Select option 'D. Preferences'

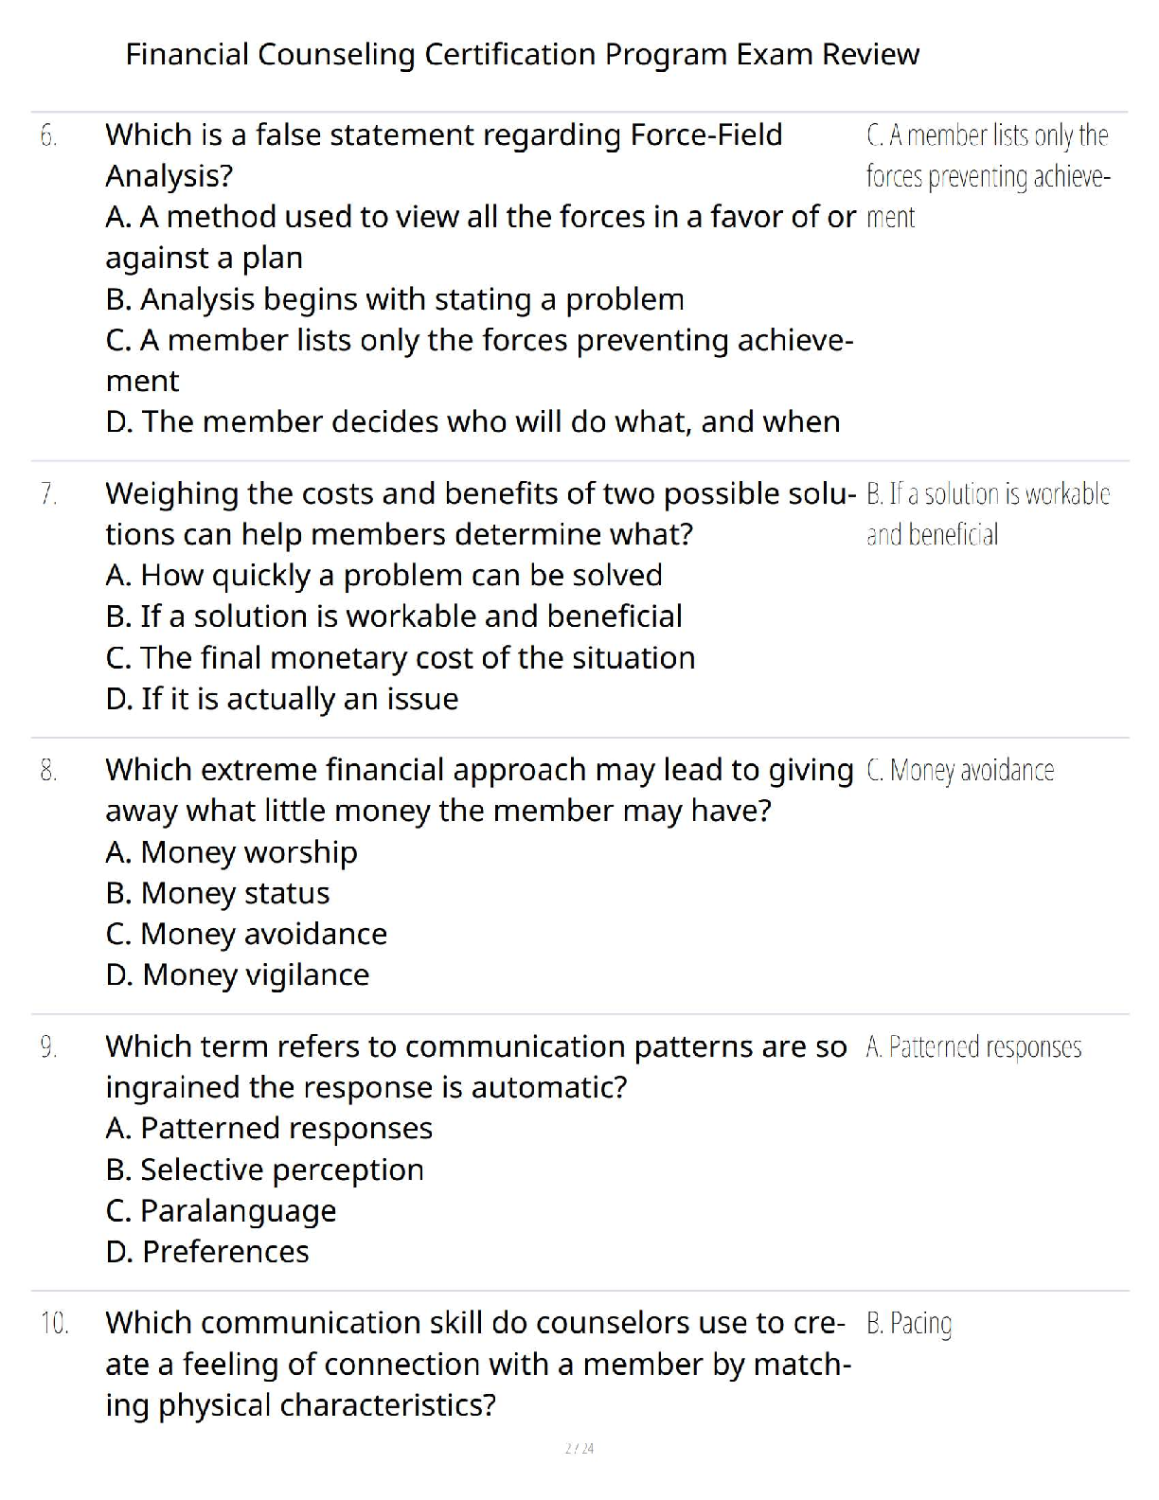click(207, 1252)
